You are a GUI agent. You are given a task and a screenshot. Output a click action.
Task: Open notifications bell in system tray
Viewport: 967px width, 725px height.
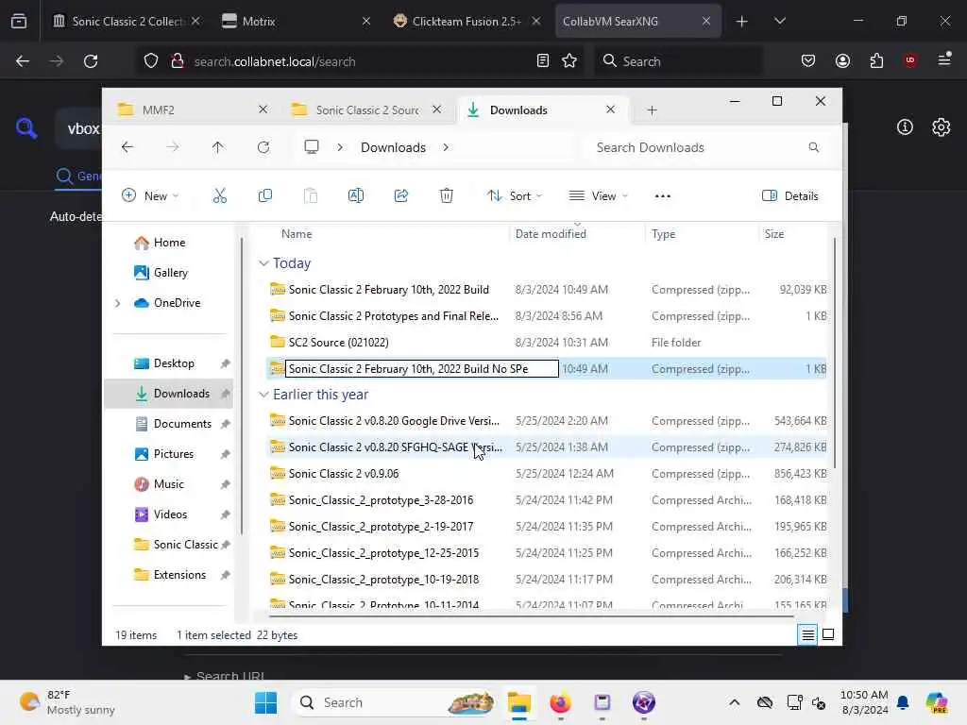(903, 702)
